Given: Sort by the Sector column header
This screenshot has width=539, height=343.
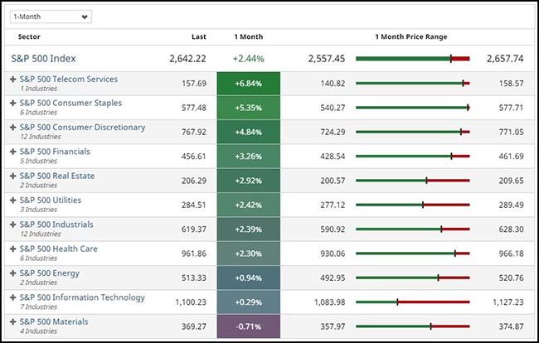Looking at the screenshot, I should (x=29, y=36).
